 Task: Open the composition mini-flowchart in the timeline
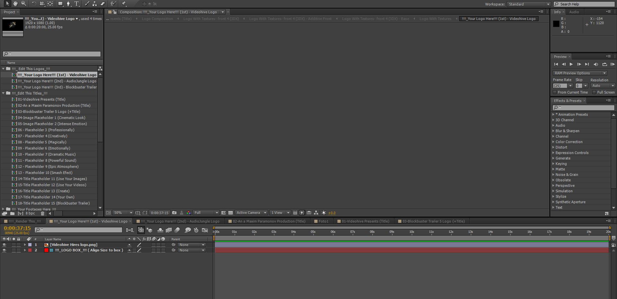(130, 230)
